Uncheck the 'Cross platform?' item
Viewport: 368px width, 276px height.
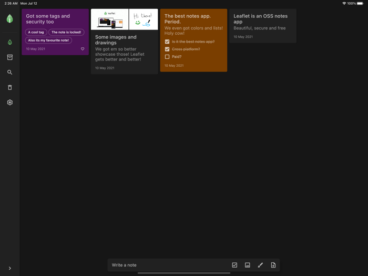coord(167,49)
